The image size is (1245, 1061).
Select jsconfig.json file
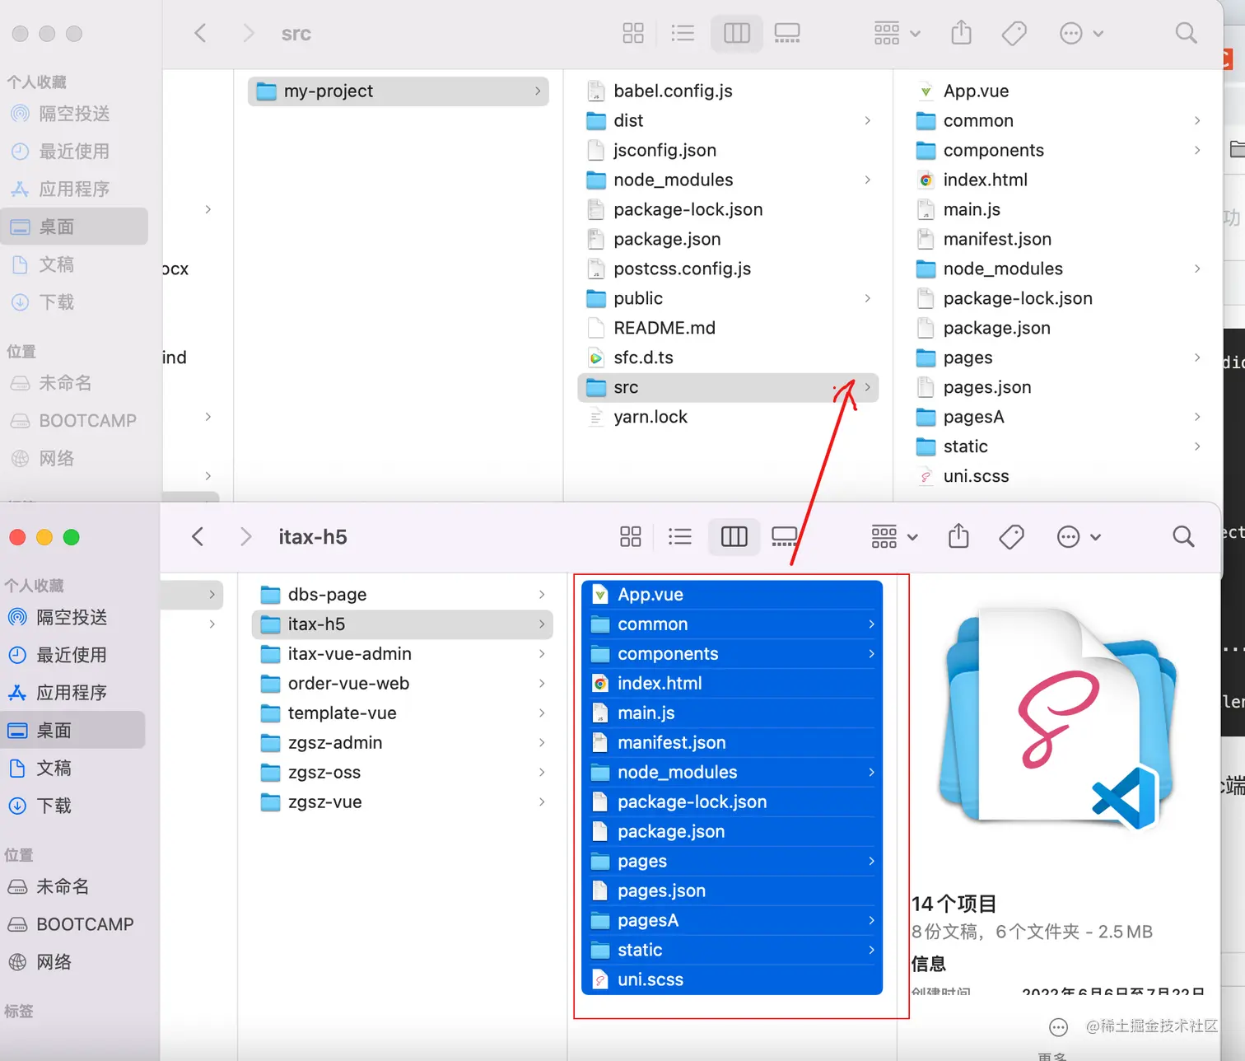pyautogui.click(x=728, y=150)
